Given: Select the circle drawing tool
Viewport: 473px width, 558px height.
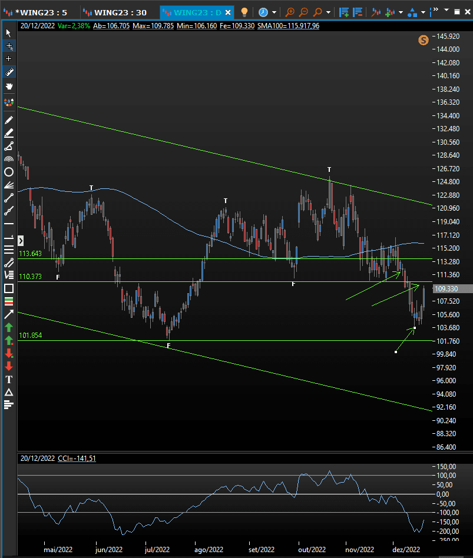Looking at the screenshot, I should [9, 172].
